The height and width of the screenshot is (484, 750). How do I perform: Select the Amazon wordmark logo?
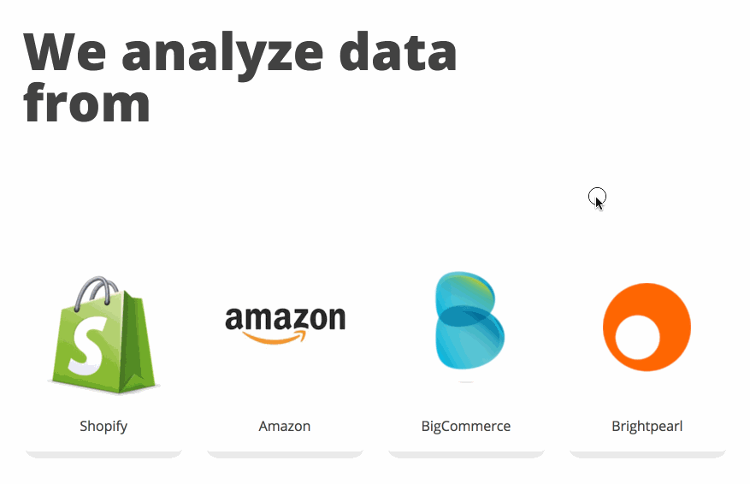pos(285,319)
